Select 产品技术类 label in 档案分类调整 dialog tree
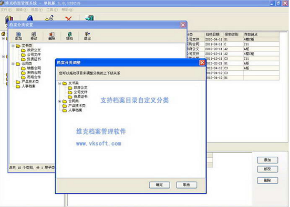The image size is (290, 207). click(77, 106)
